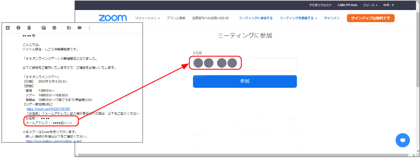Open プランと価格 menu item
Image resolution: width=420 pixels, height=158 pixels.
[x=176, y=18]
